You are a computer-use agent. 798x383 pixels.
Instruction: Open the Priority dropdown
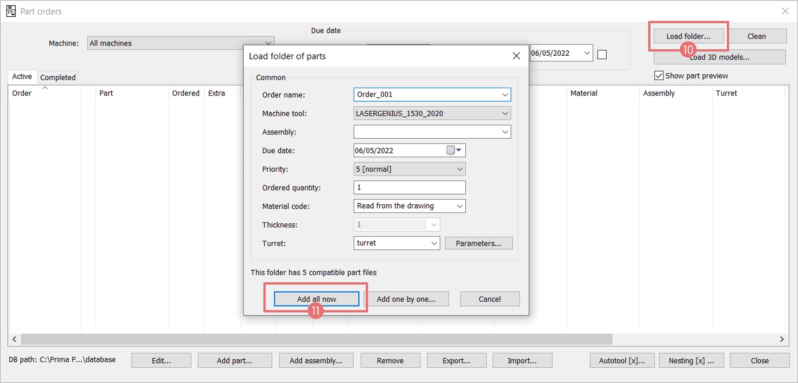tap(459, 169)
